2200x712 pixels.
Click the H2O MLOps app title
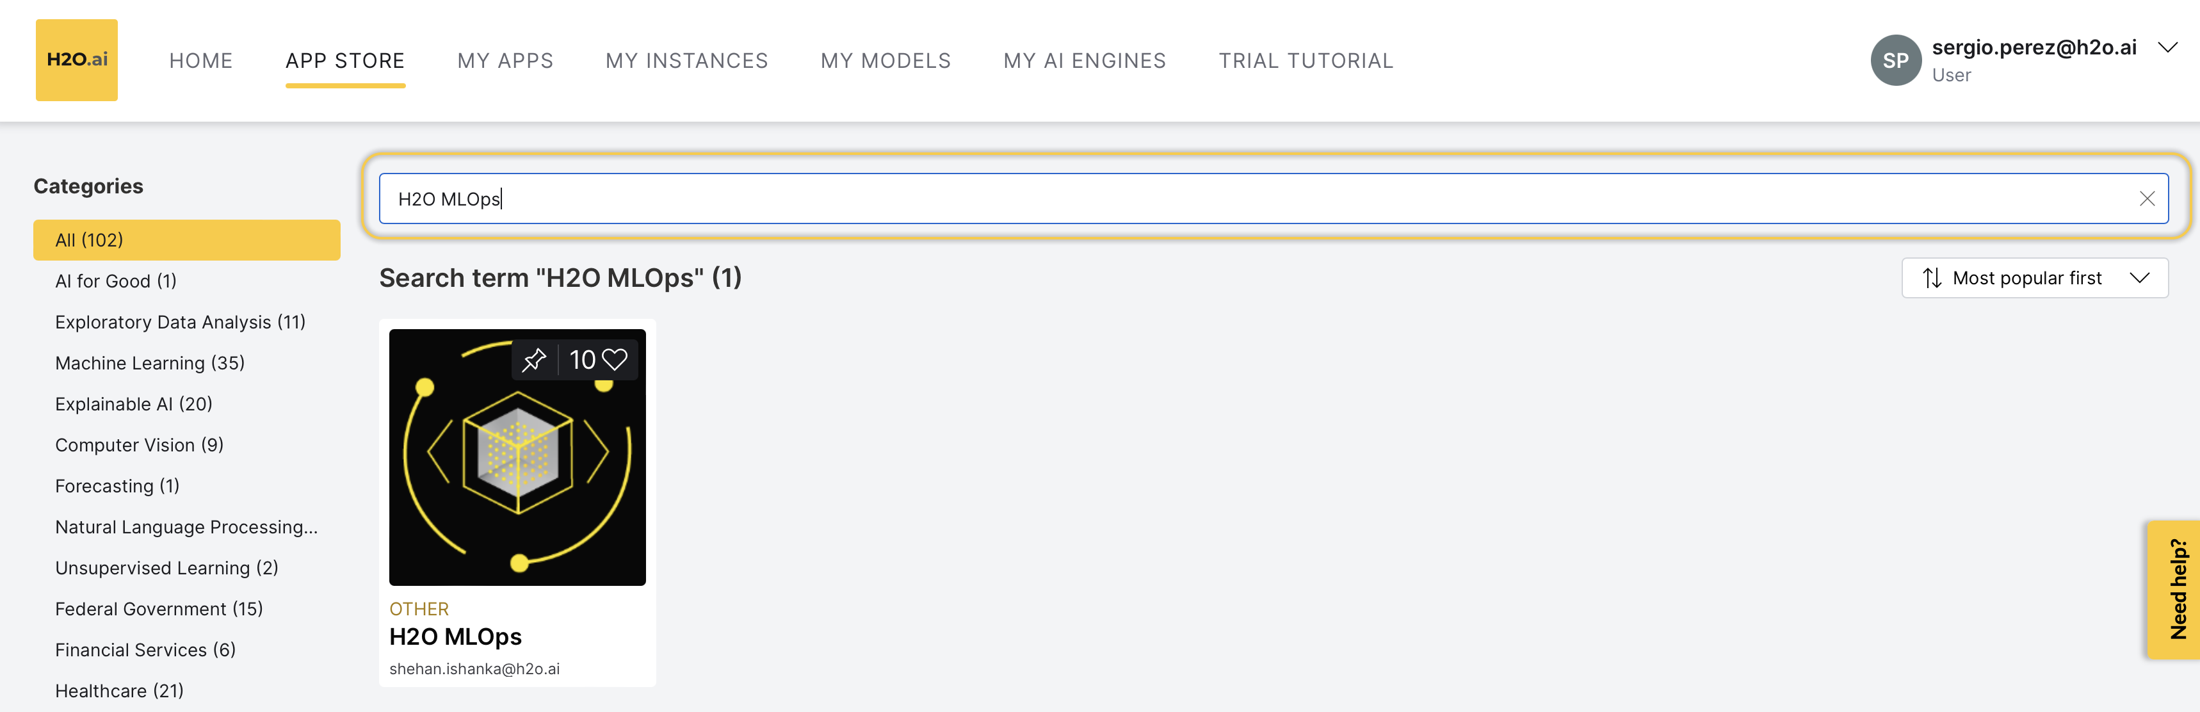[455, 637]
